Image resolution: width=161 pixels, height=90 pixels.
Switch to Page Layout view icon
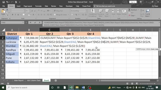pyautogui.click(x=132, y=83)
